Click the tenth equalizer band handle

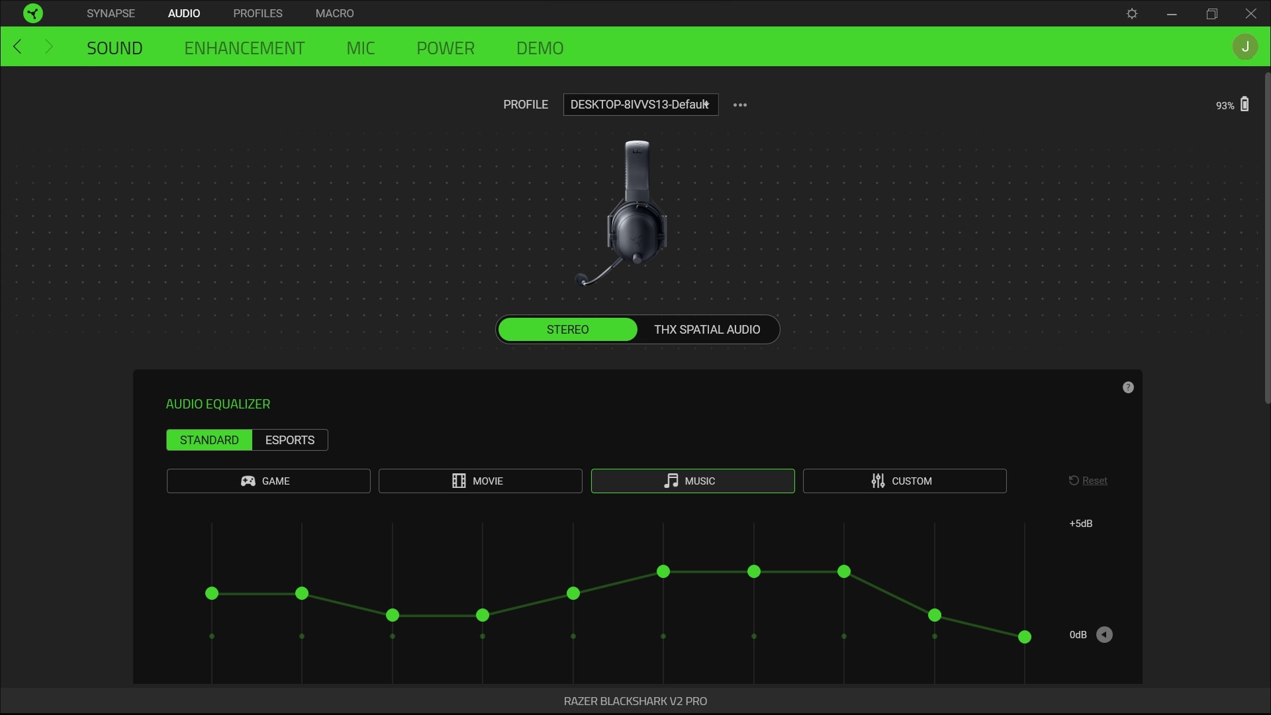(x=1025, y=637)
